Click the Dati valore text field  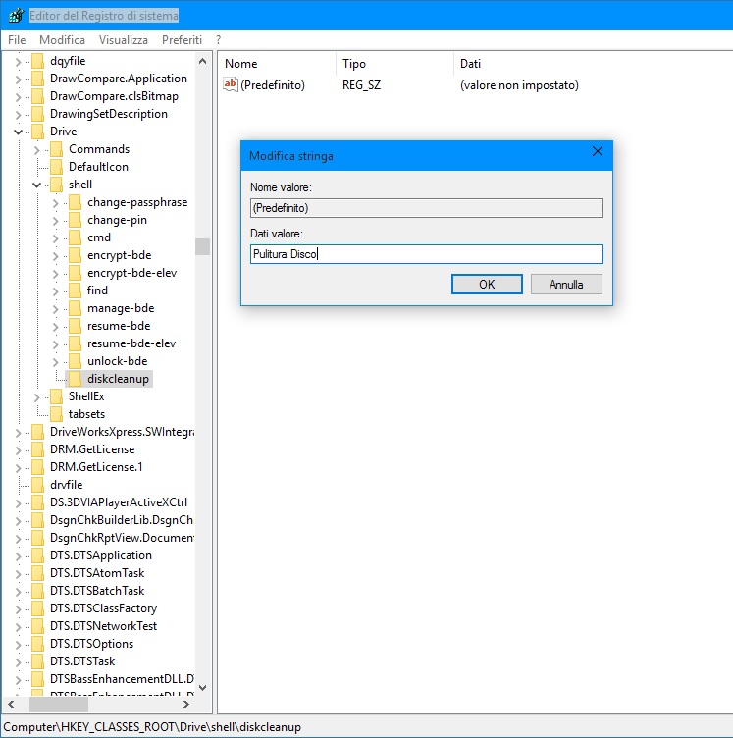(426, 254)
